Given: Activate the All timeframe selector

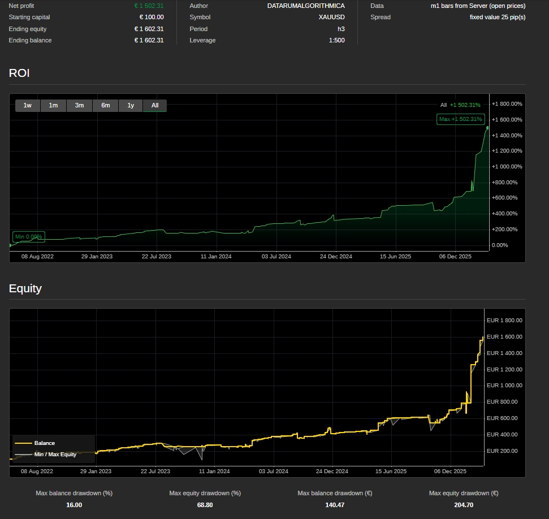Looking at the screenshot, I should tap(154, 105).
